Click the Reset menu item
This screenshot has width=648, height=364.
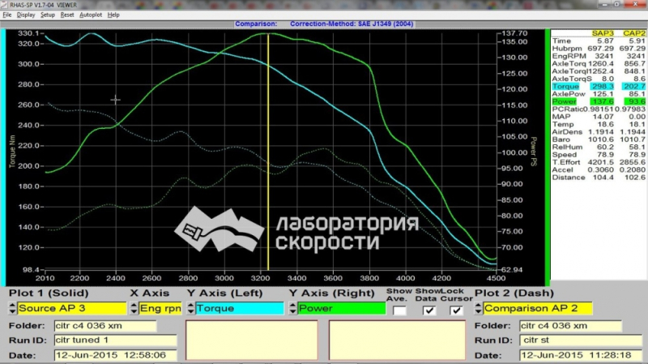pyautogui.click(x=67, y=15)
